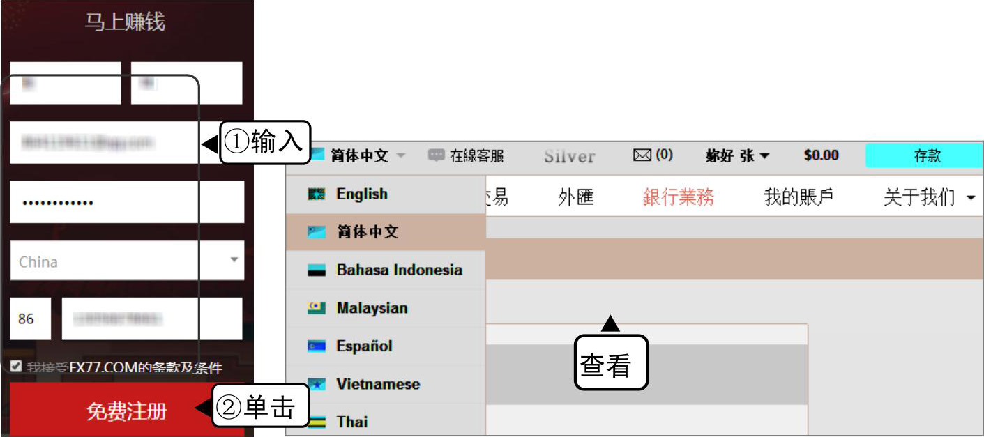Go to the 銀行業務 tab

(x=678, y=198)
